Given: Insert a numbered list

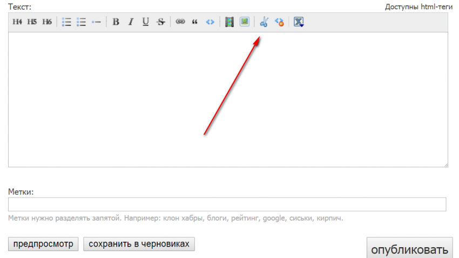Looking at the screenshot, I should 82,22.
